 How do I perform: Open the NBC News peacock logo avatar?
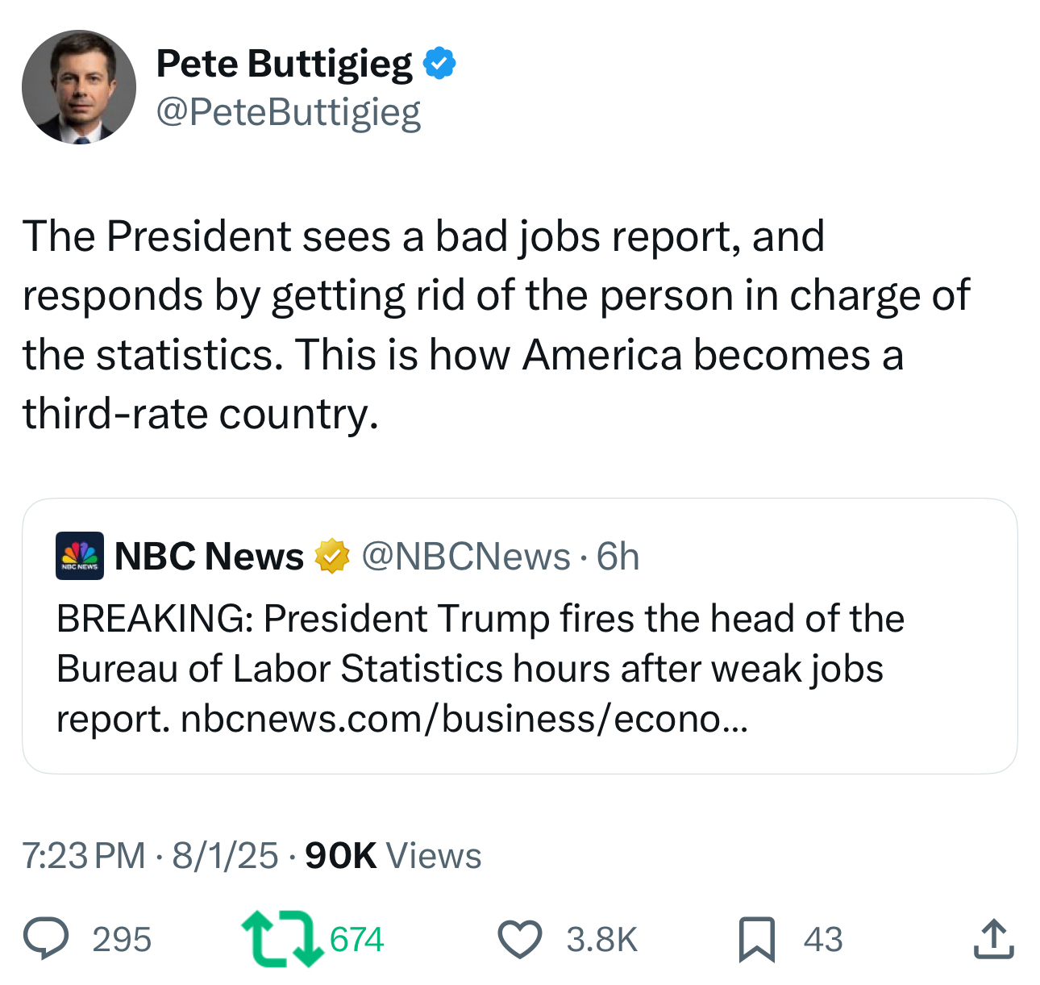click(x=79, y=556)
